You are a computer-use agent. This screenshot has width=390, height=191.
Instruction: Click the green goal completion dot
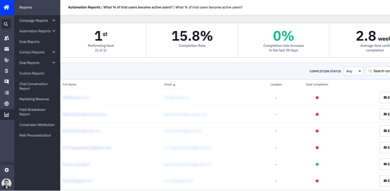coord(317,164)
